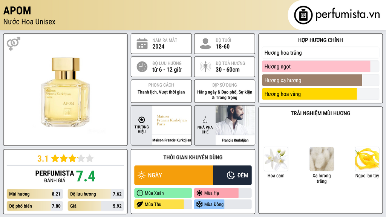Click the longevity value từ 6 - 12 giờ
Image resolution: width=386 pixels, height=217 pixels.
point(167,70)
